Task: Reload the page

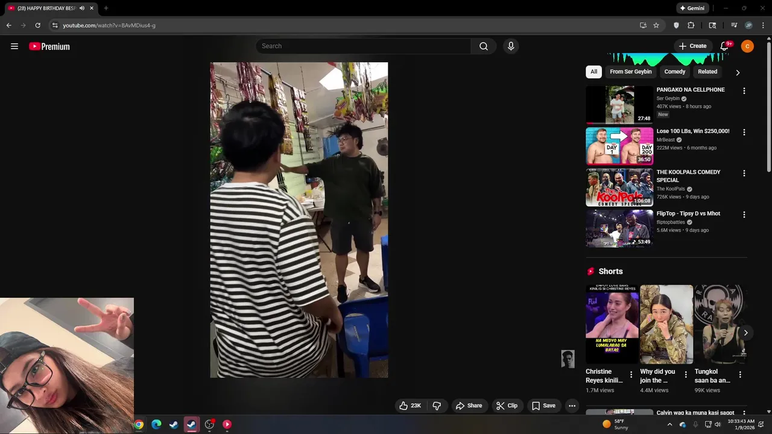Action: point(37,25)
